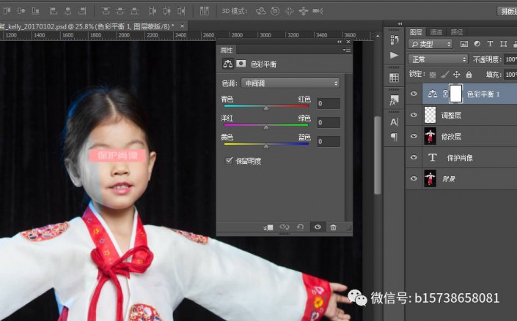The width and height of the screenshot is (517, 321).
Task: Open the 正常 blend mode dropdown
Action: 438,59
